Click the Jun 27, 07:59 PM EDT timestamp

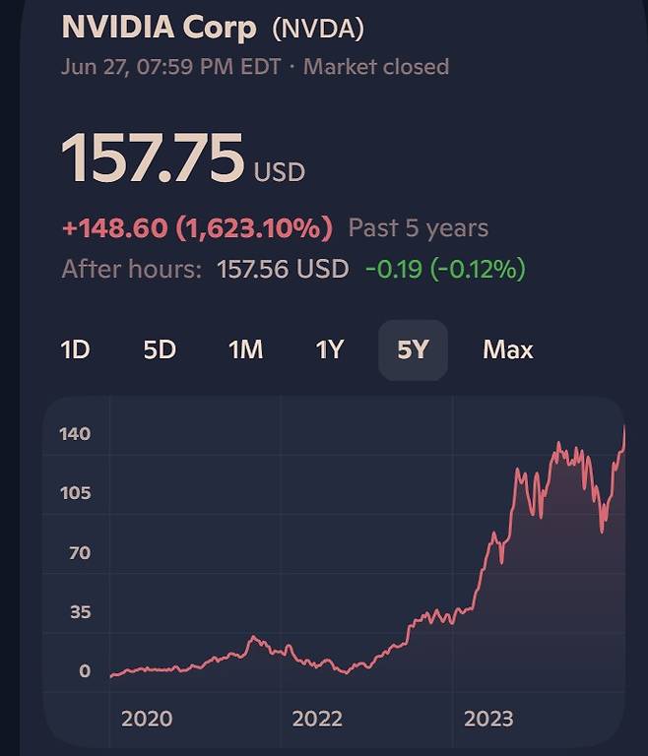pyautogui.click(x=171, y=67)
